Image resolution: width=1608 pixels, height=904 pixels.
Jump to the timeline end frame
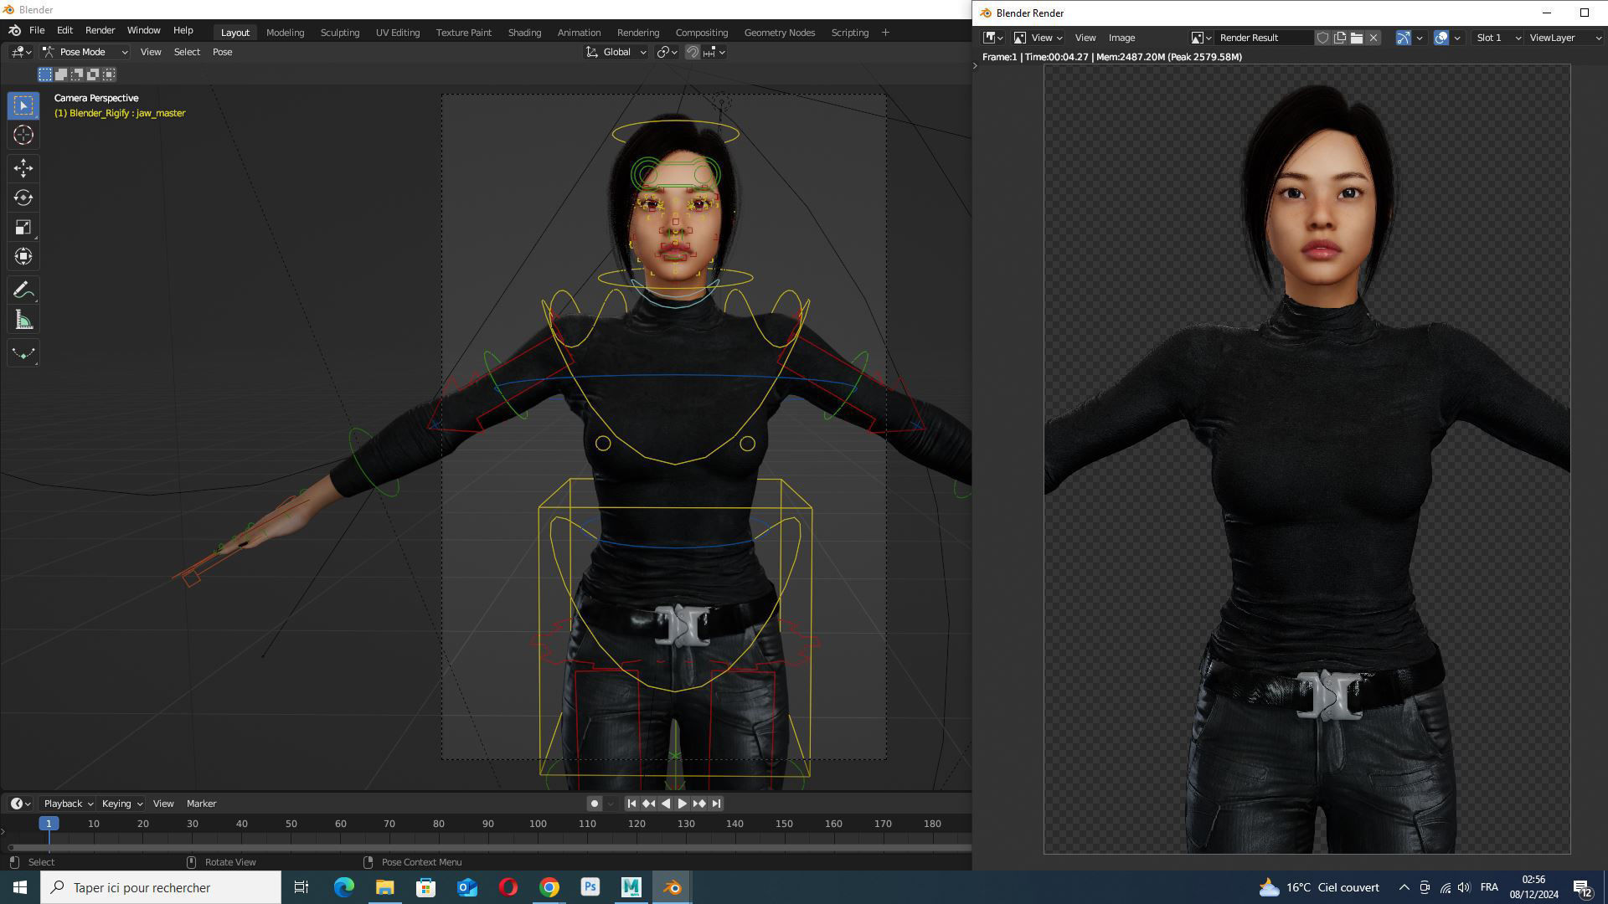[x=716, y=804]
